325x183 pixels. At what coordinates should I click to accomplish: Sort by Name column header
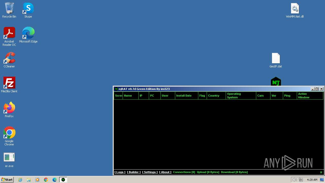point(131,96)
